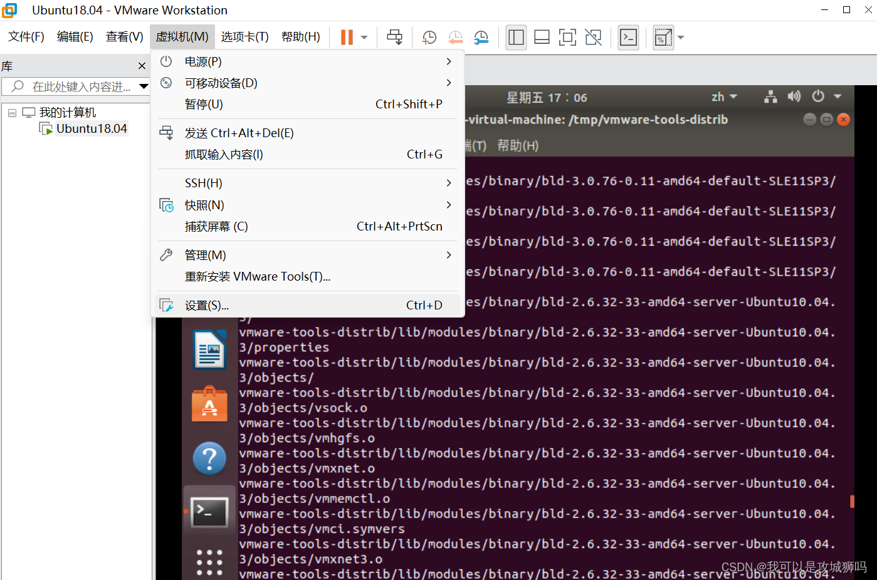This screenshot has width=877, height=580.
Task: Expand the 可移动设备(D) submenu
Action: click(307, 83)
